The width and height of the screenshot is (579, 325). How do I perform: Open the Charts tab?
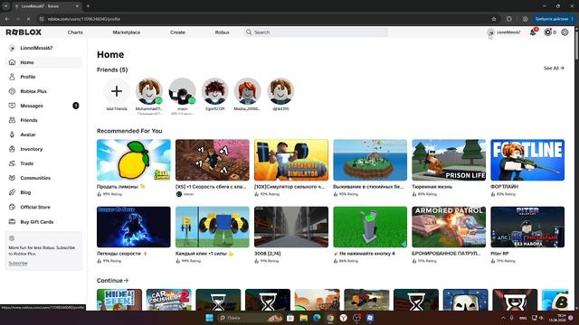75,32
